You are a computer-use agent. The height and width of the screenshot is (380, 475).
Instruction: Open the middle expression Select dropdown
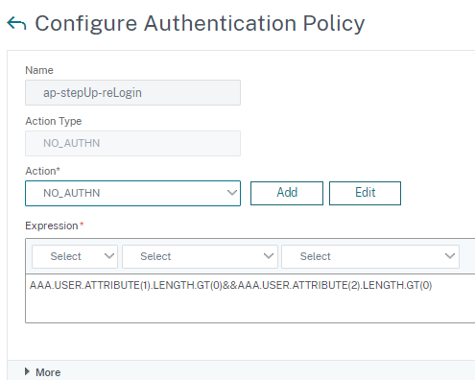coord(200,256)
